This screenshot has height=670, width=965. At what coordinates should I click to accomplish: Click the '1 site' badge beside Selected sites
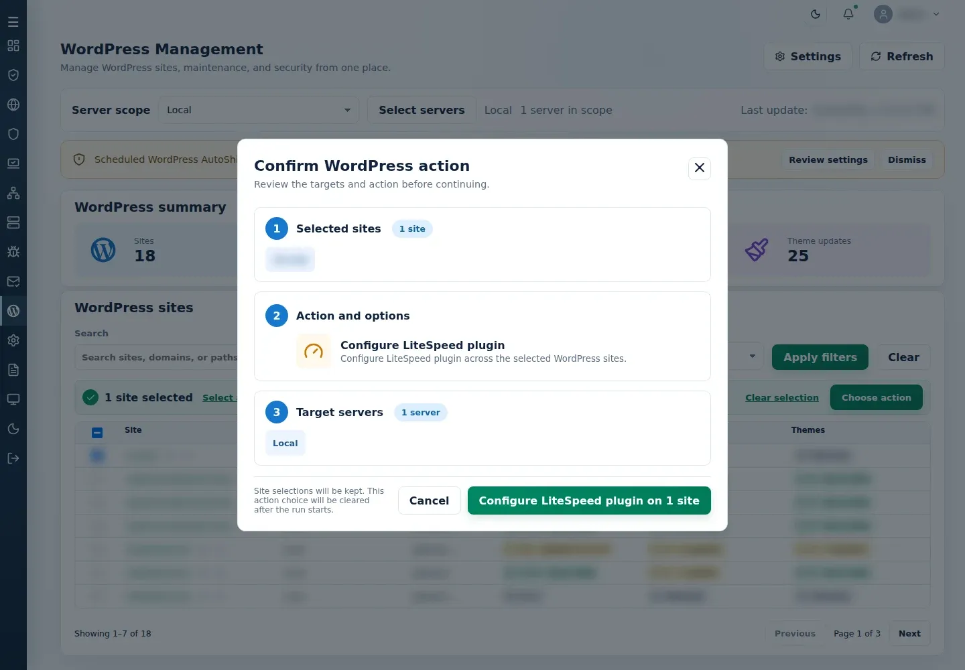point(412,228)
